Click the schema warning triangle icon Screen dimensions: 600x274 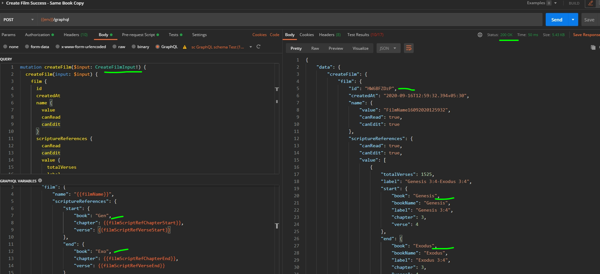[185, 47]
